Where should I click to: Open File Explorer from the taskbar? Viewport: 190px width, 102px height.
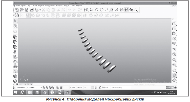pyautogui.click(x=30, y=92)
